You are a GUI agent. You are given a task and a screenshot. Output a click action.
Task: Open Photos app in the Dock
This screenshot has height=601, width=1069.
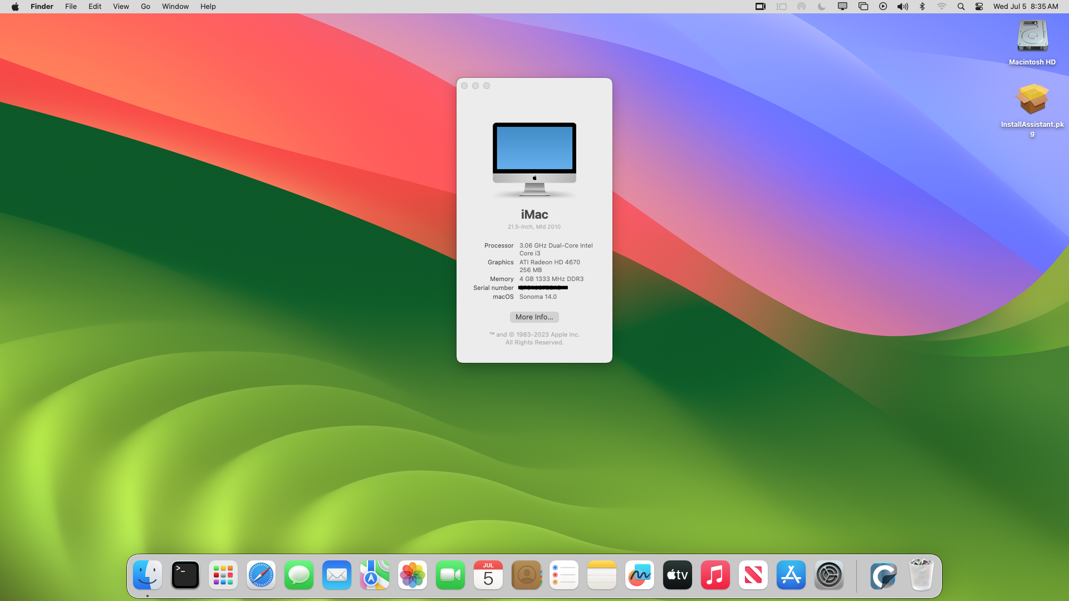coord(413,575)
